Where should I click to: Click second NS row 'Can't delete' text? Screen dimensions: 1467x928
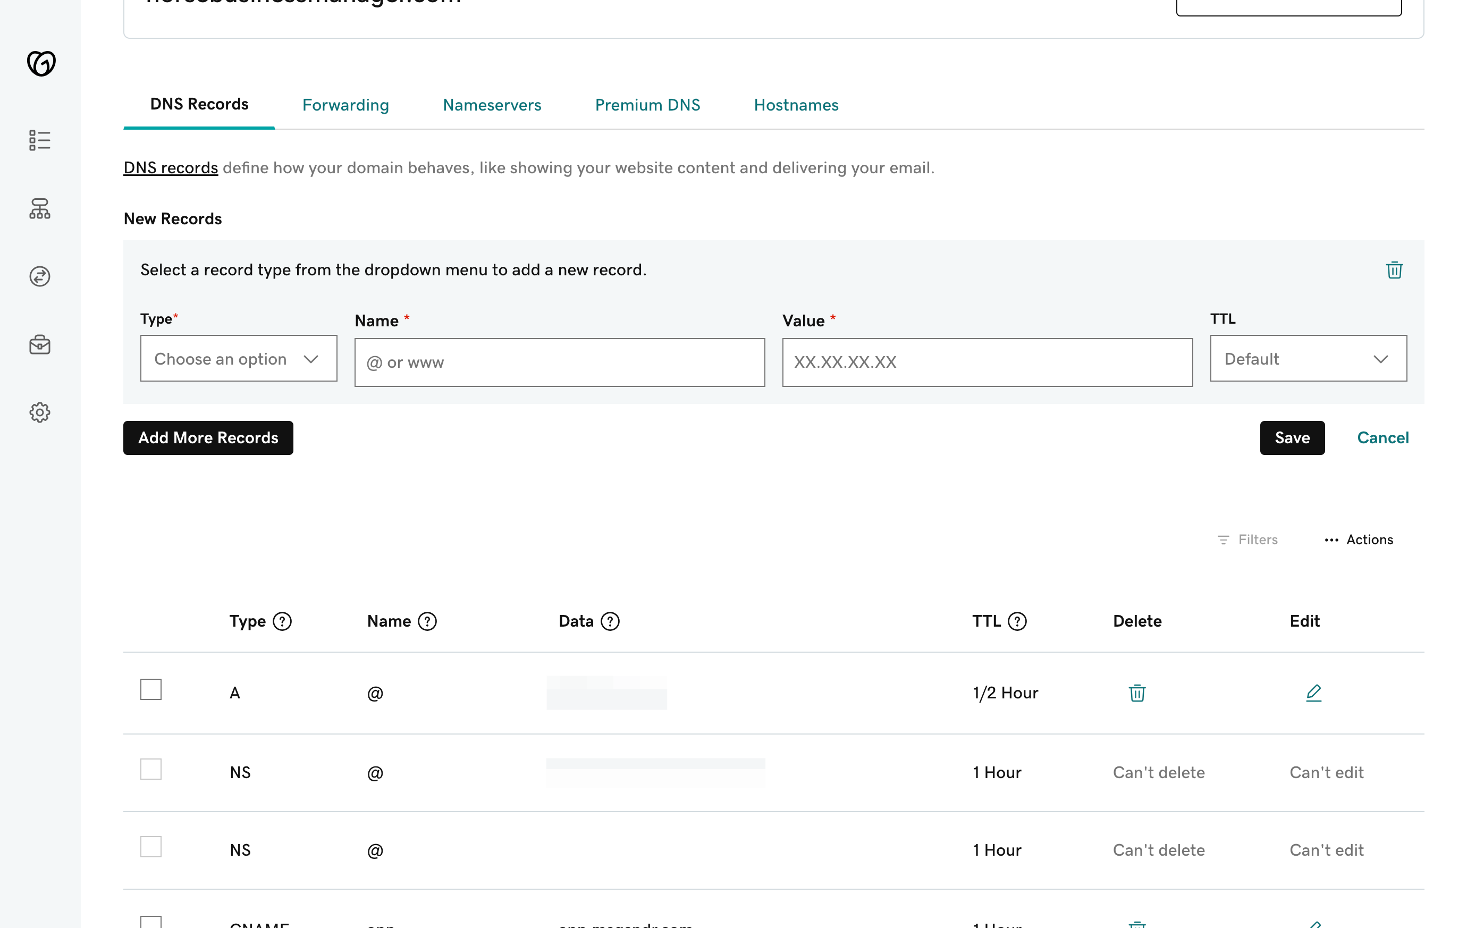tap(1159, 850)
